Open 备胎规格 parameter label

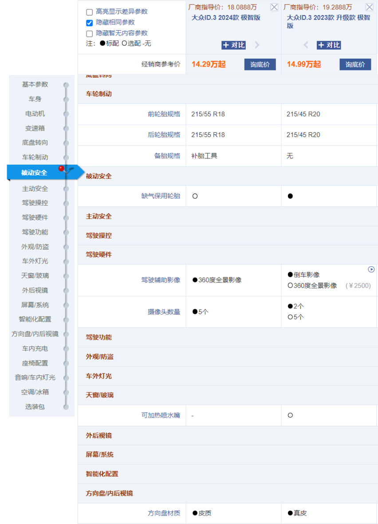tap(167, 156)
